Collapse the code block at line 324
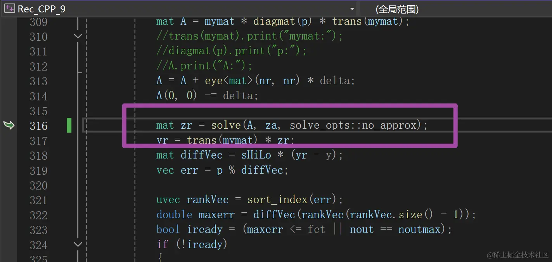The height and width of the screenshot is (262, 552). click(x=78, y=244)
